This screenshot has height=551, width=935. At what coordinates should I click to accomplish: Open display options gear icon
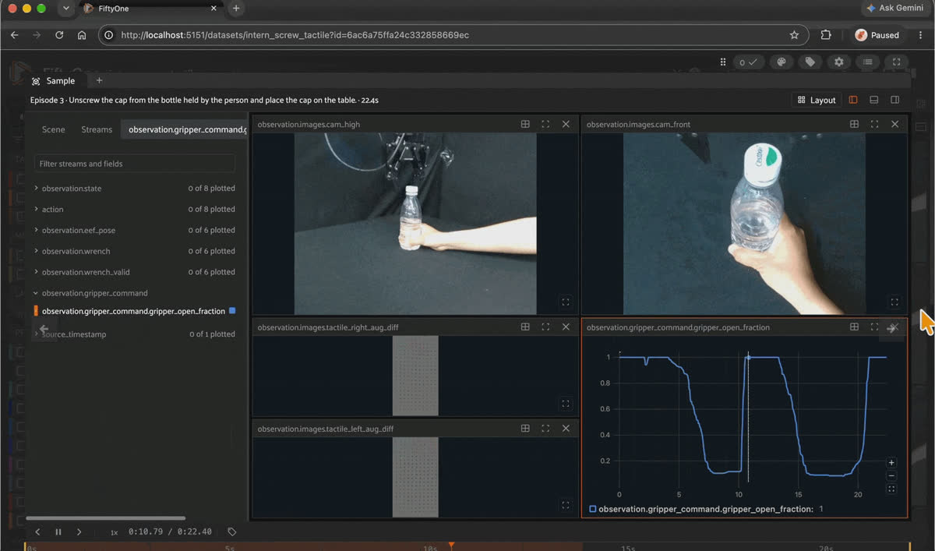point(839,62)
